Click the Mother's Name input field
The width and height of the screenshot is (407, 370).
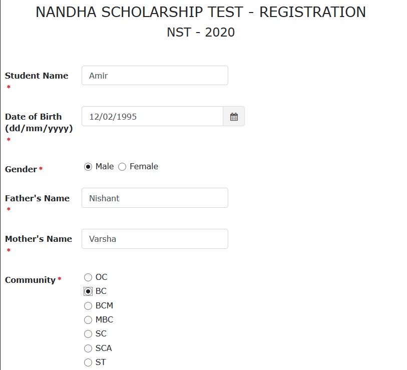[x=155, y=239]
